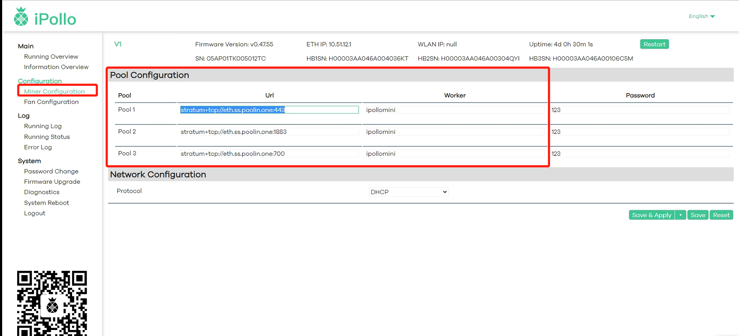Click the Save & Apply button
Viewport: 739px width, 336px height.
651,215
